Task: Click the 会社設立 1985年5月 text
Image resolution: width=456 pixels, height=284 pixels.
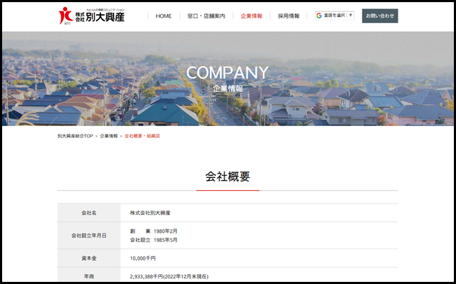Action: click(x=154, y=240)
